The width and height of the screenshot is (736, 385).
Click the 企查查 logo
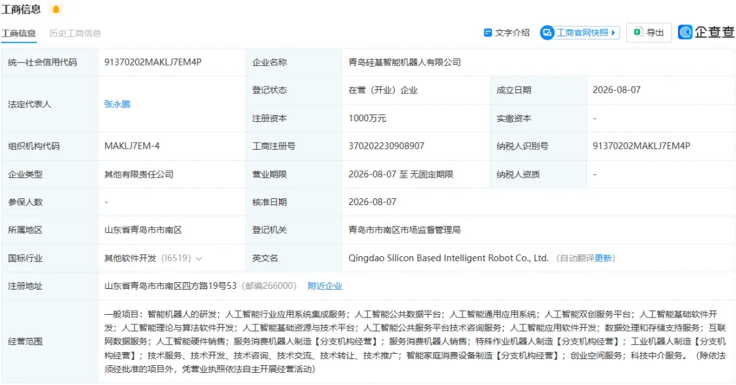(706, 32)
